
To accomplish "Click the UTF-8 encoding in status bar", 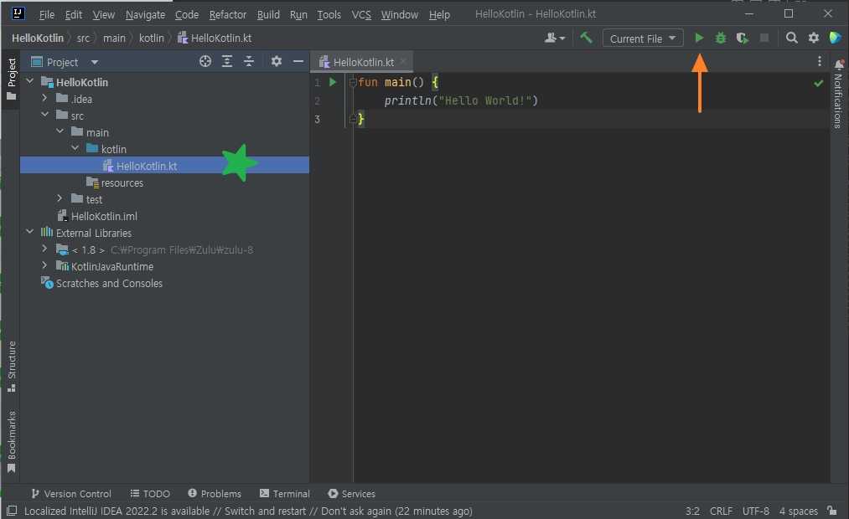I will pos(755,511).
